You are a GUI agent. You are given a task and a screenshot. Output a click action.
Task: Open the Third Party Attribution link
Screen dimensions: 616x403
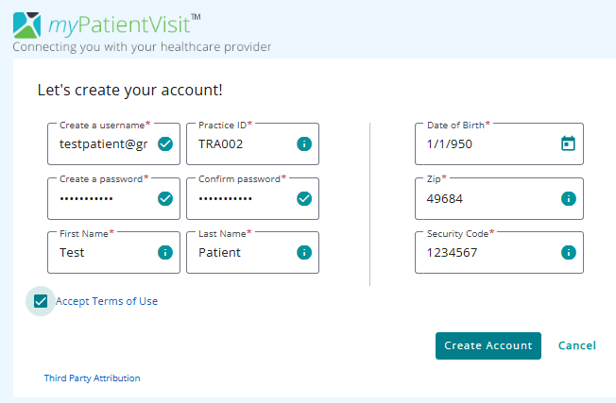pyautogui.click(x=92, y=378)
